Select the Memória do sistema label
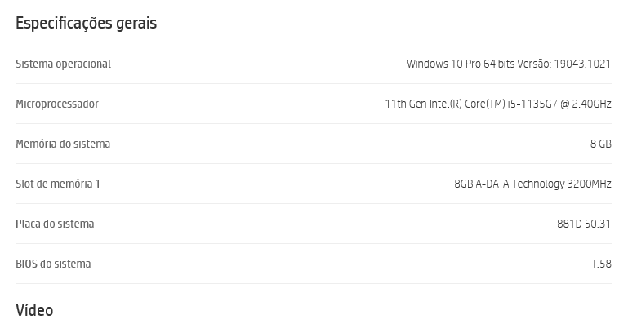This screenshot has width=619, height=320. click(63, 144)
